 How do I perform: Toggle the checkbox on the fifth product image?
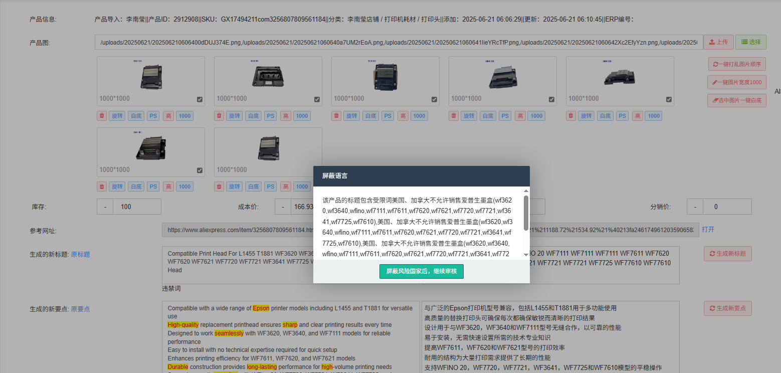669,99
